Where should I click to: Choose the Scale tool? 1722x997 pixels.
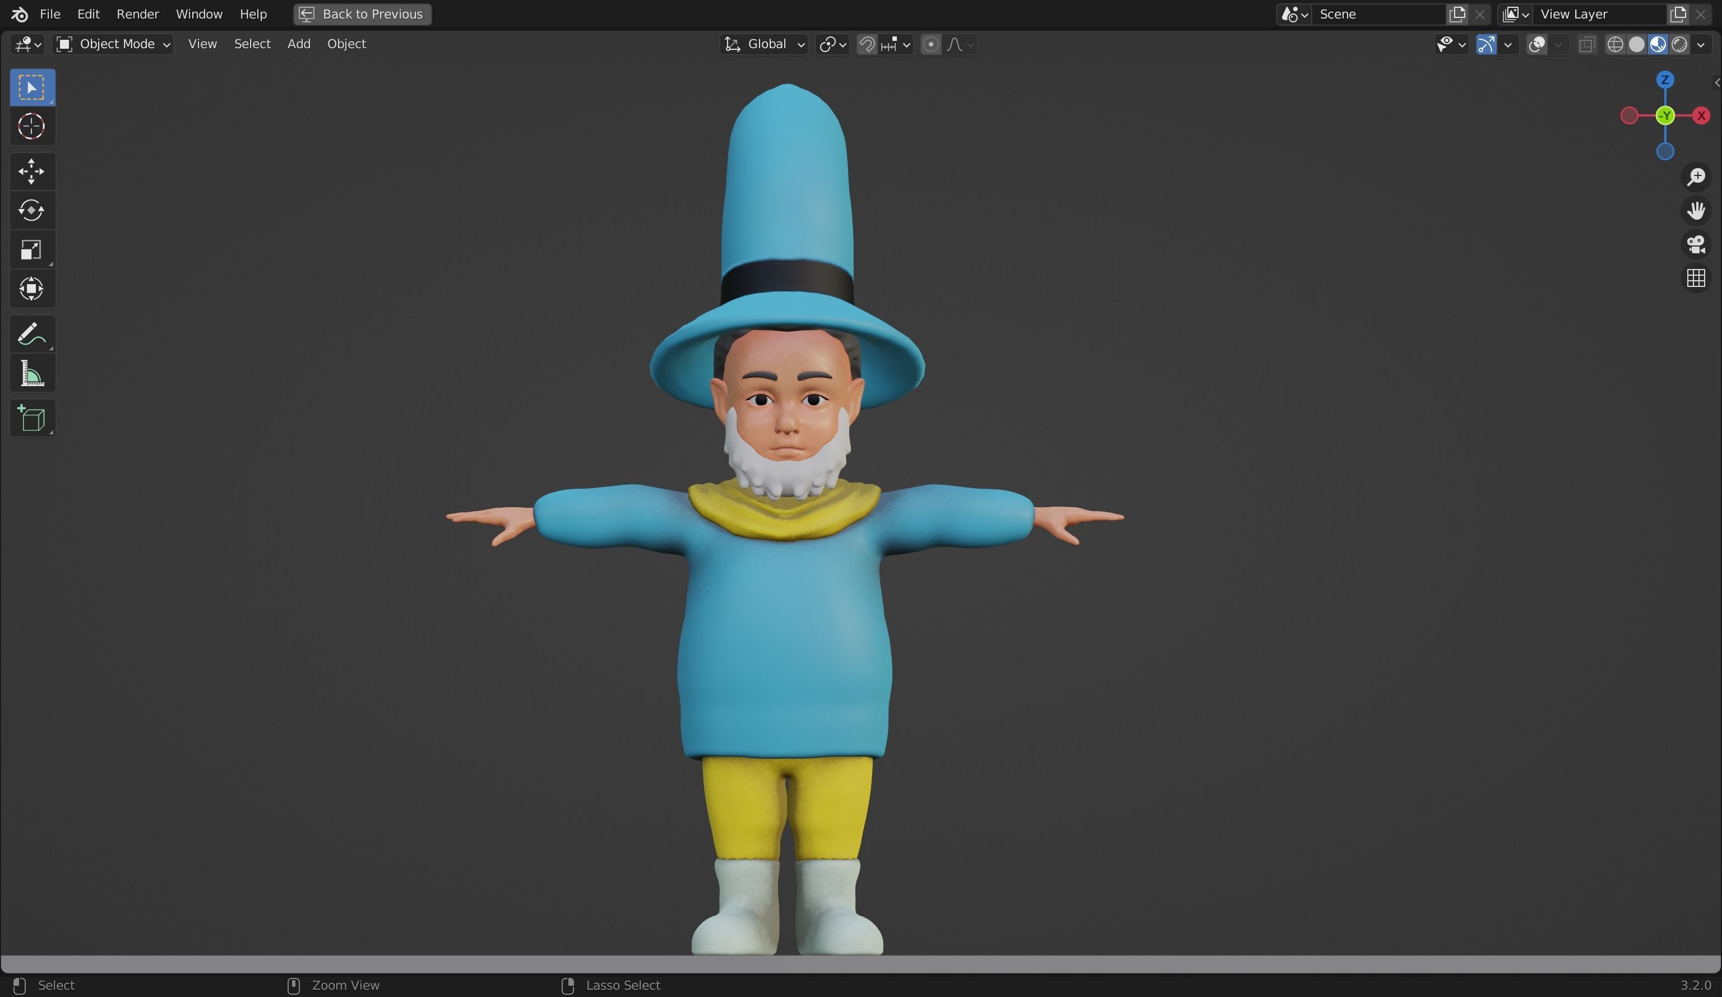[x=31, y=250]
